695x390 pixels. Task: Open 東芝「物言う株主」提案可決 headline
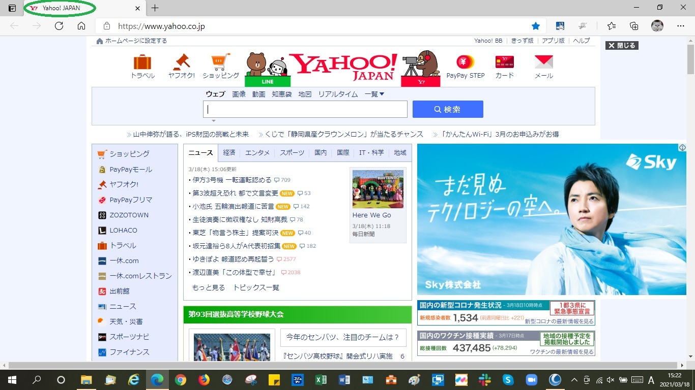[236, 233]
